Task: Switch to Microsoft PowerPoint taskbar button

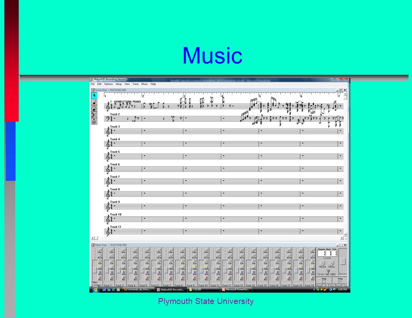Action: tap(236, 290)
